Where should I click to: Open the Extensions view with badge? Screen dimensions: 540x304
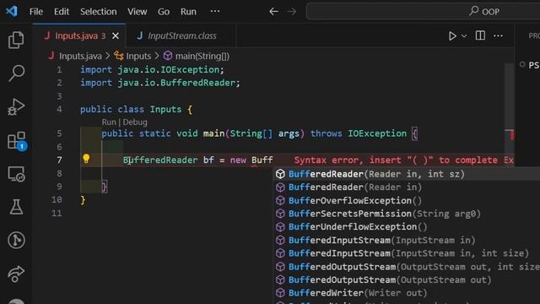click(x=17, y=141)
